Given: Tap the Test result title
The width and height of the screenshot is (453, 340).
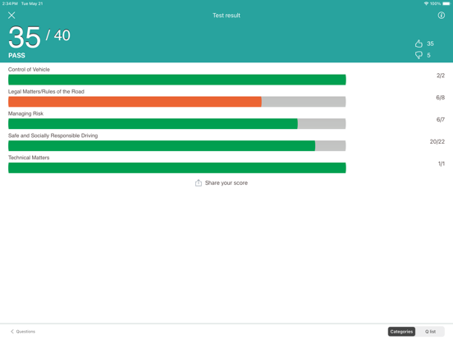Looking at the screenshot, I should (x=226, y=16).
